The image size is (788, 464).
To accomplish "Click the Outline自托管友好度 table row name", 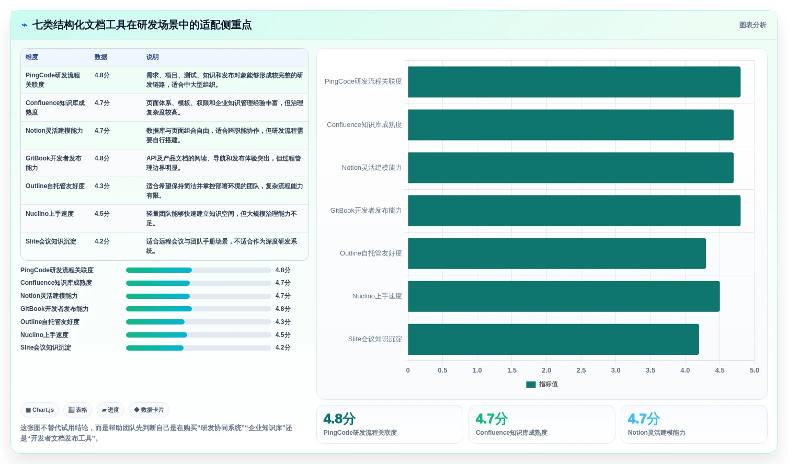I will click(x=55, y=186).
